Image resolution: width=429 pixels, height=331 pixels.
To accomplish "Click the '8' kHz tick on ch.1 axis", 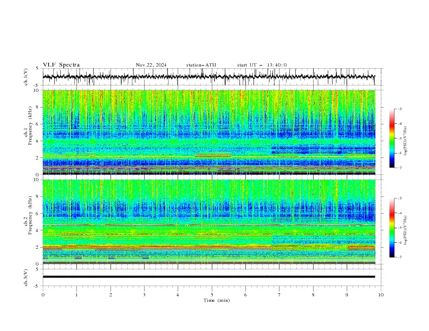I will 38,107.
